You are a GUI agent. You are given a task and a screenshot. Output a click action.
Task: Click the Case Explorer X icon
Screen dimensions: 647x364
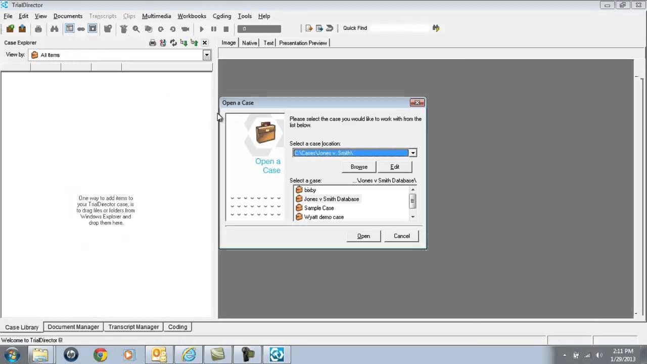(x=205, y=43)
